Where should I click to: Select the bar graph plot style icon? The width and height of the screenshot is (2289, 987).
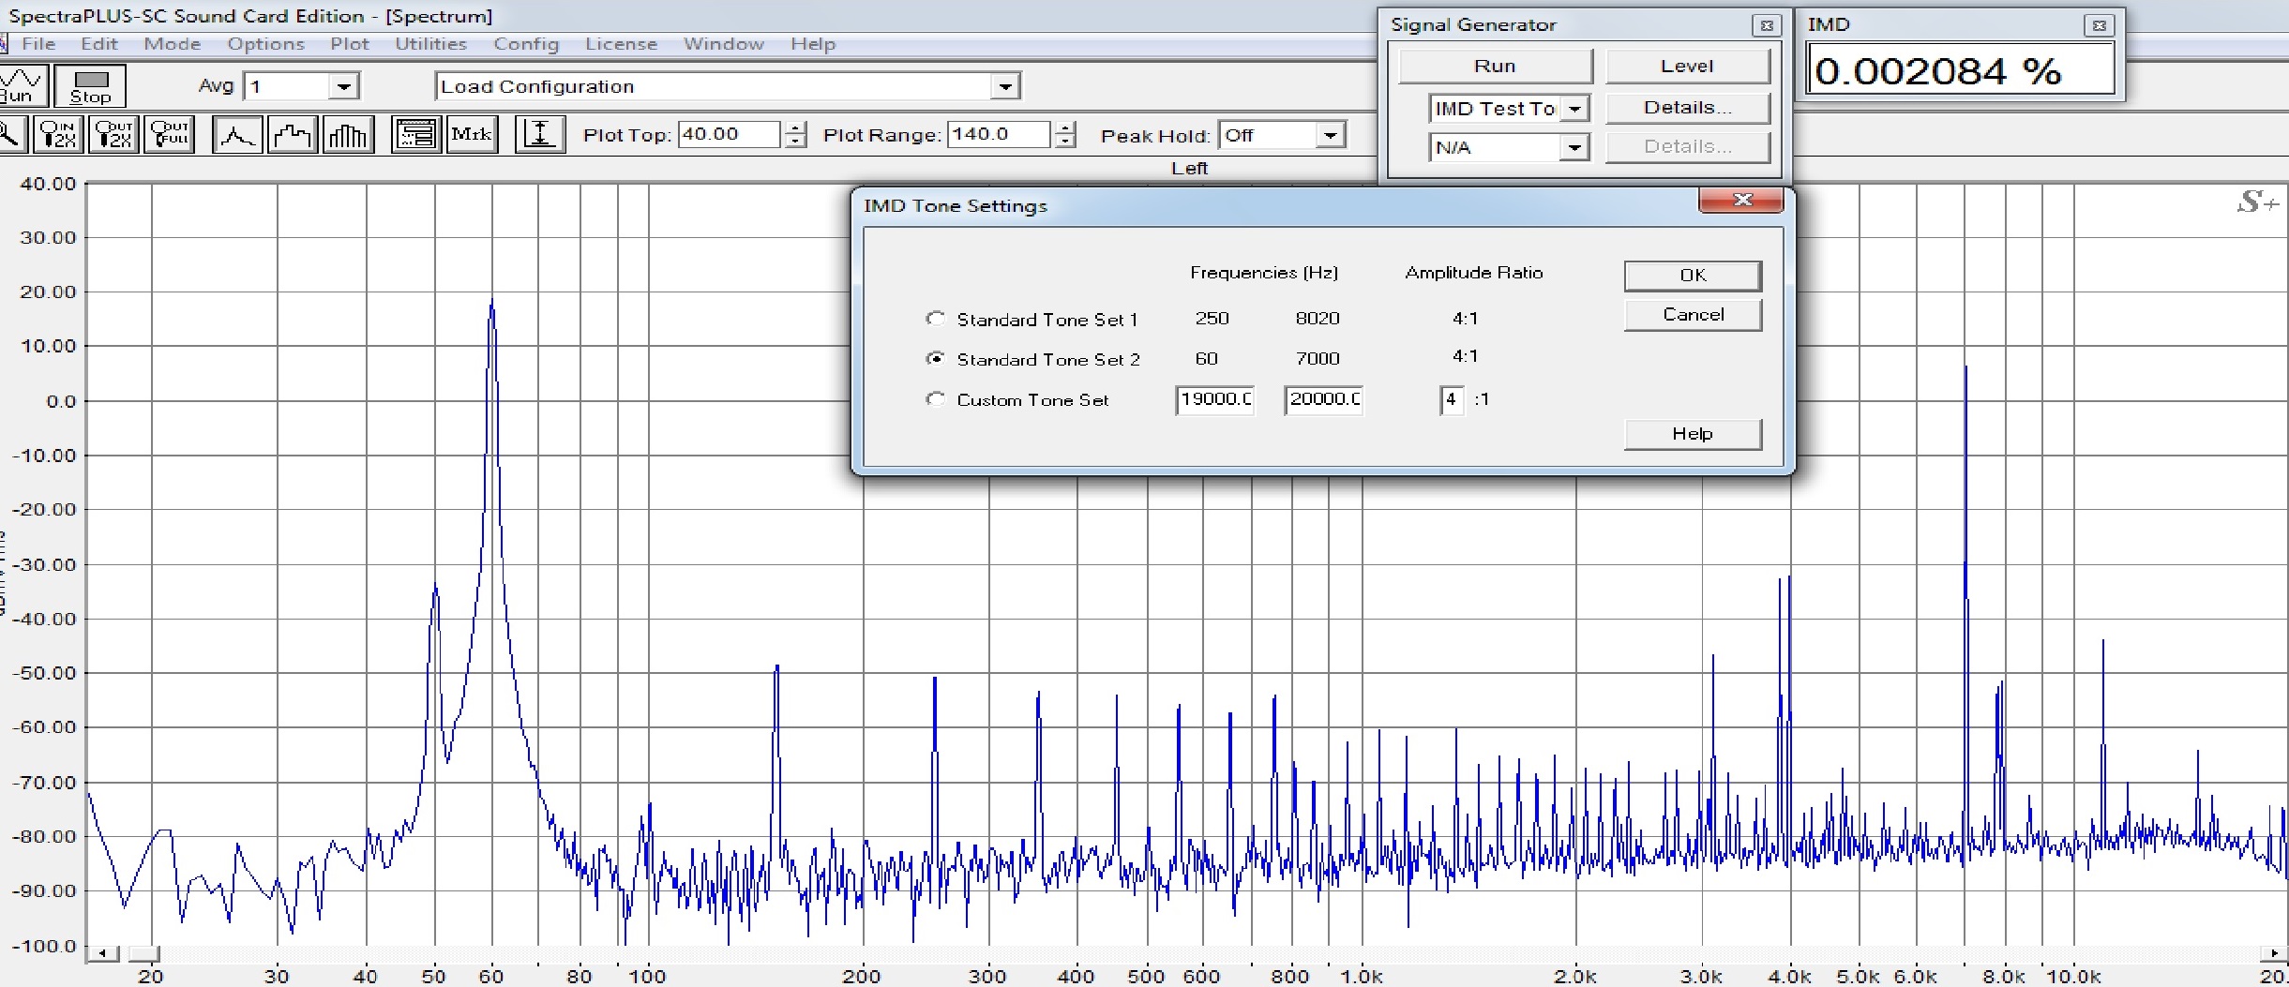point(348,135)
